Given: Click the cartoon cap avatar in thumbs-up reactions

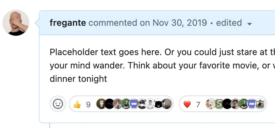Looking at the screenshot, I should (142, 104).
